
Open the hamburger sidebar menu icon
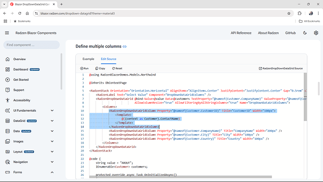(7, 33)
